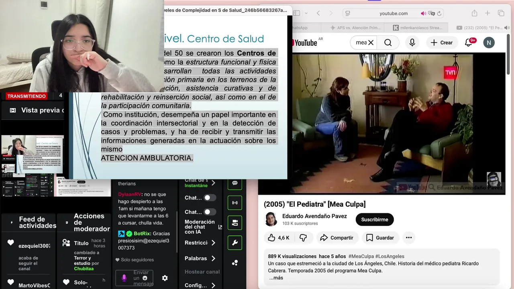Go back using Safari back arrow
The image size is (514, 289).
tap(318, 13)
